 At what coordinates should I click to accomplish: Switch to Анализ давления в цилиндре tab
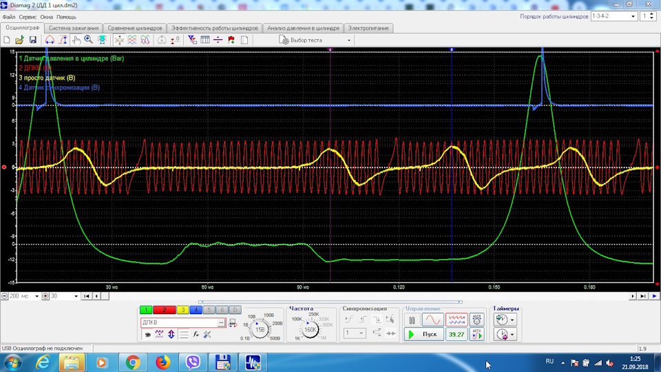click(303, 28)
